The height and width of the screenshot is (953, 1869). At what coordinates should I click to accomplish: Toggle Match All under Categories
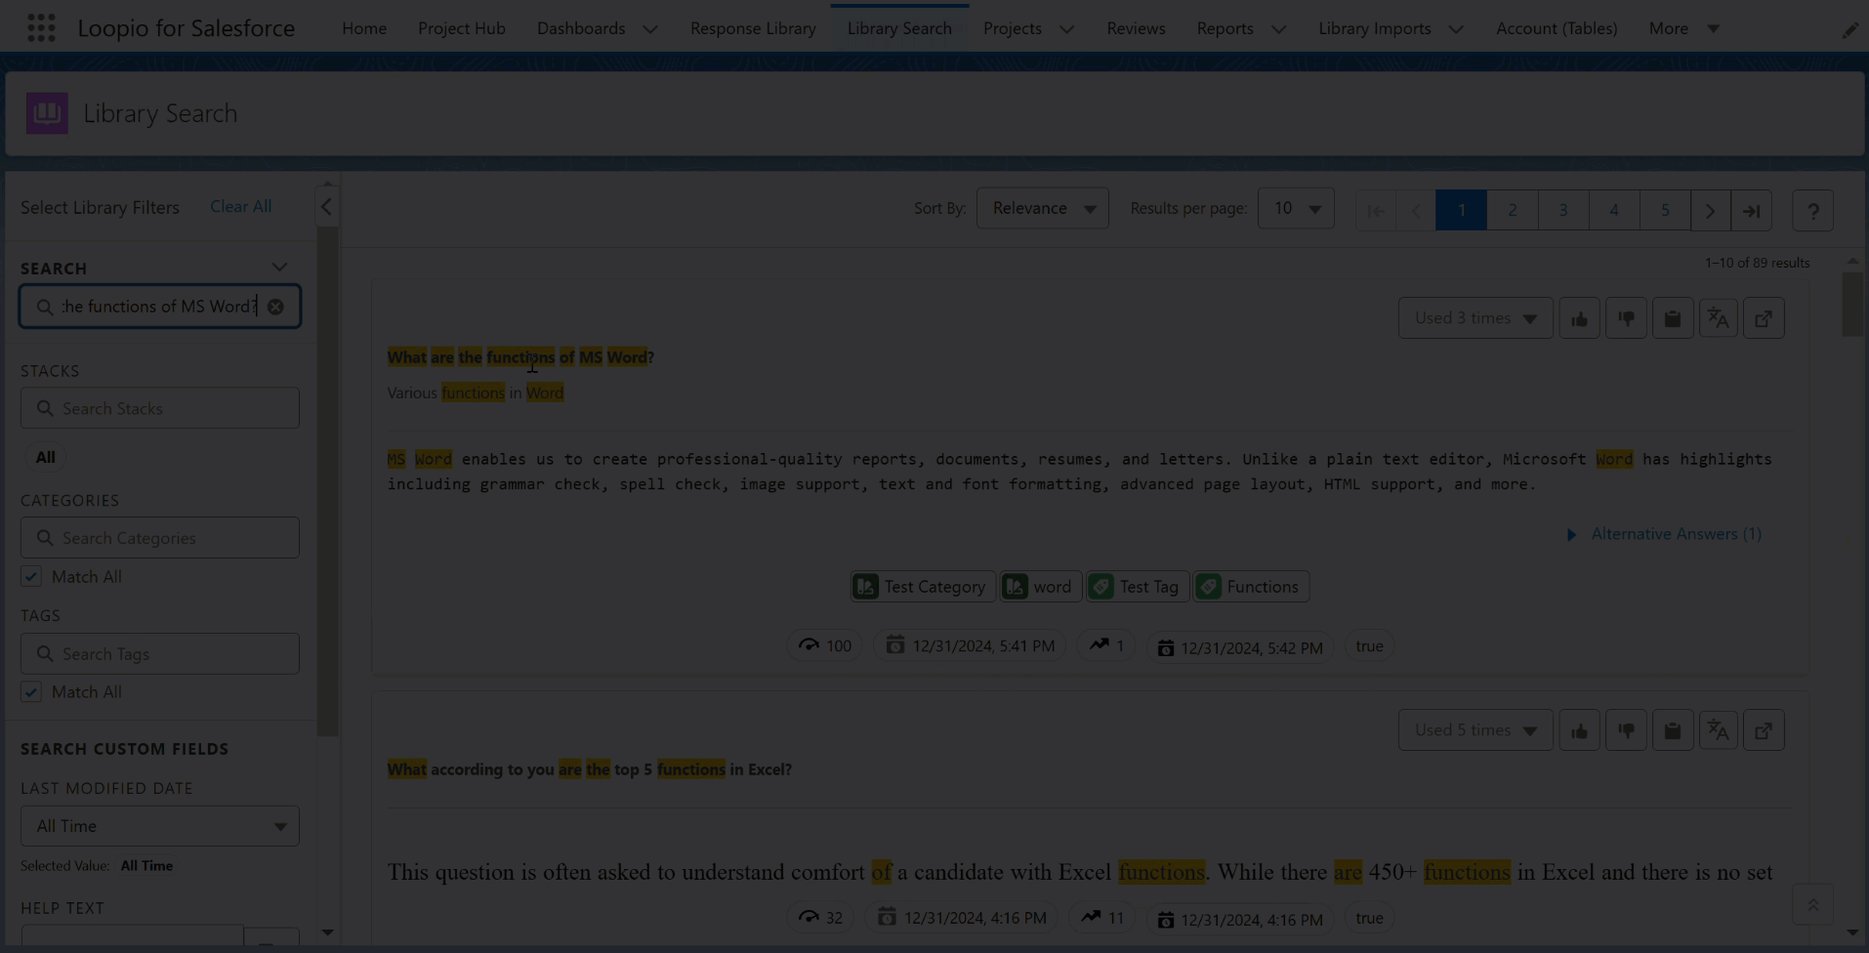pyautogui.click(x=31, y=576)
